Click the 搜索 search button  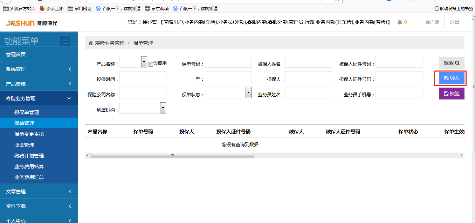click(x=451, y=63)
